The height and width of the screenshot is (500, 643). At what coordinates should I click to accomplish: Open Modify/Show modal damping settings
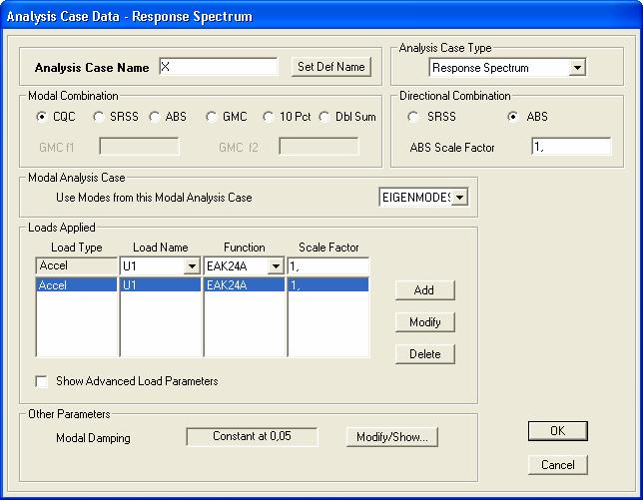(392, 437)
